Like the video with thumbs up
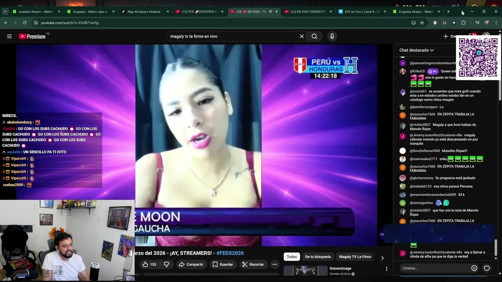The image size is (502, 282). (149, 264)
